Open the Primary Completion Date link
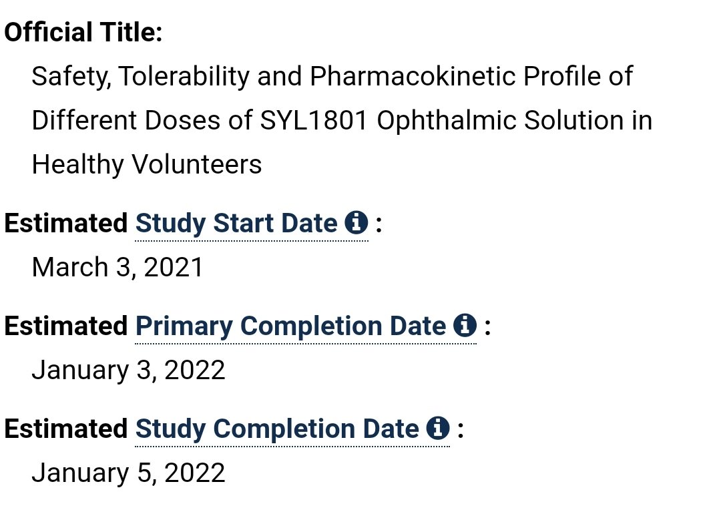Image resolution: width=721 pixels, height=510 pixels. tap(290, 326)
